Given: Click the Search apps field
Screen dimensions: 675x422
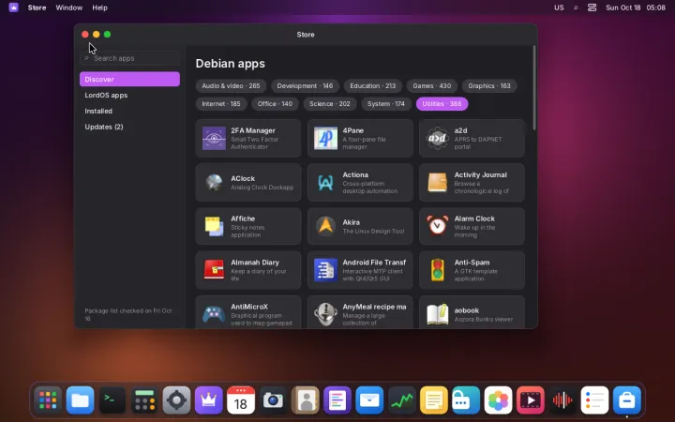Looking at the screenshot, I should (x=129, y=58).
